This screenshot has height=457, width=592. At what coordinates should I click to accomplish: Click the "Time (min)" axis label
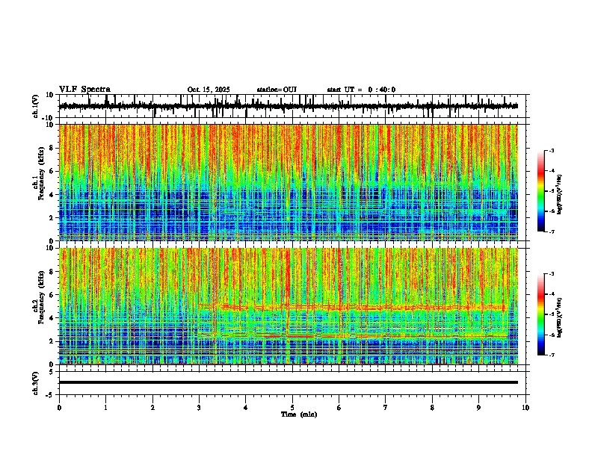pyautogui.click(x=299, y=414)
